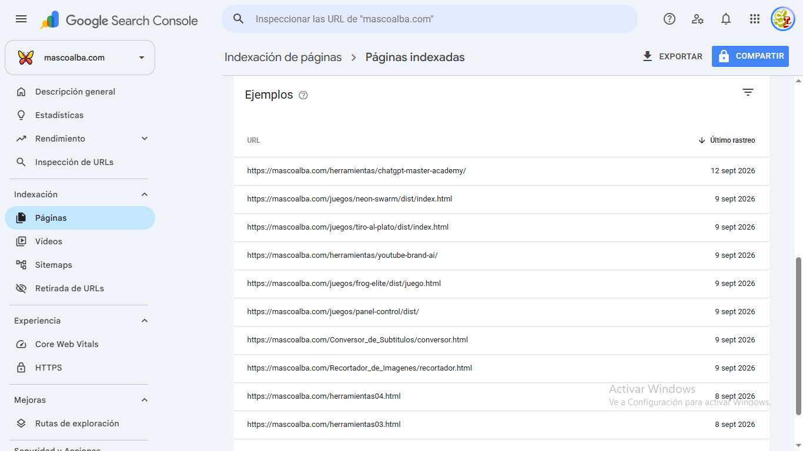Click the padlock icon for HTTPS

click(x=21, y=368)
